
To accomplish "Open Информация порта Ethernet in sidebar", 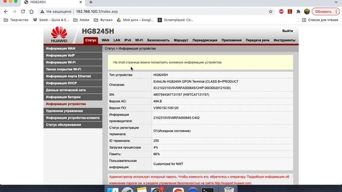I will (73, 76).
